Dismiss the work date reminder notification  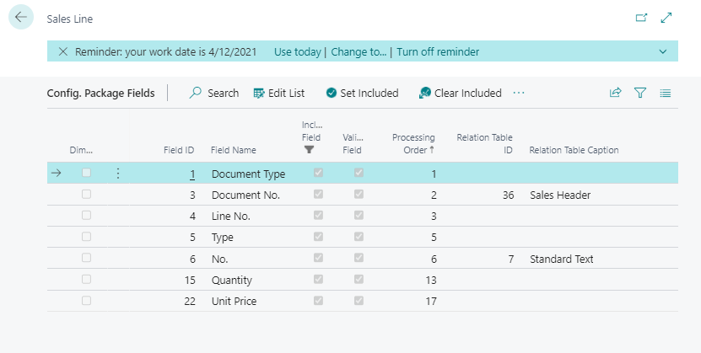pyautogui.click(x=63, y=52)
